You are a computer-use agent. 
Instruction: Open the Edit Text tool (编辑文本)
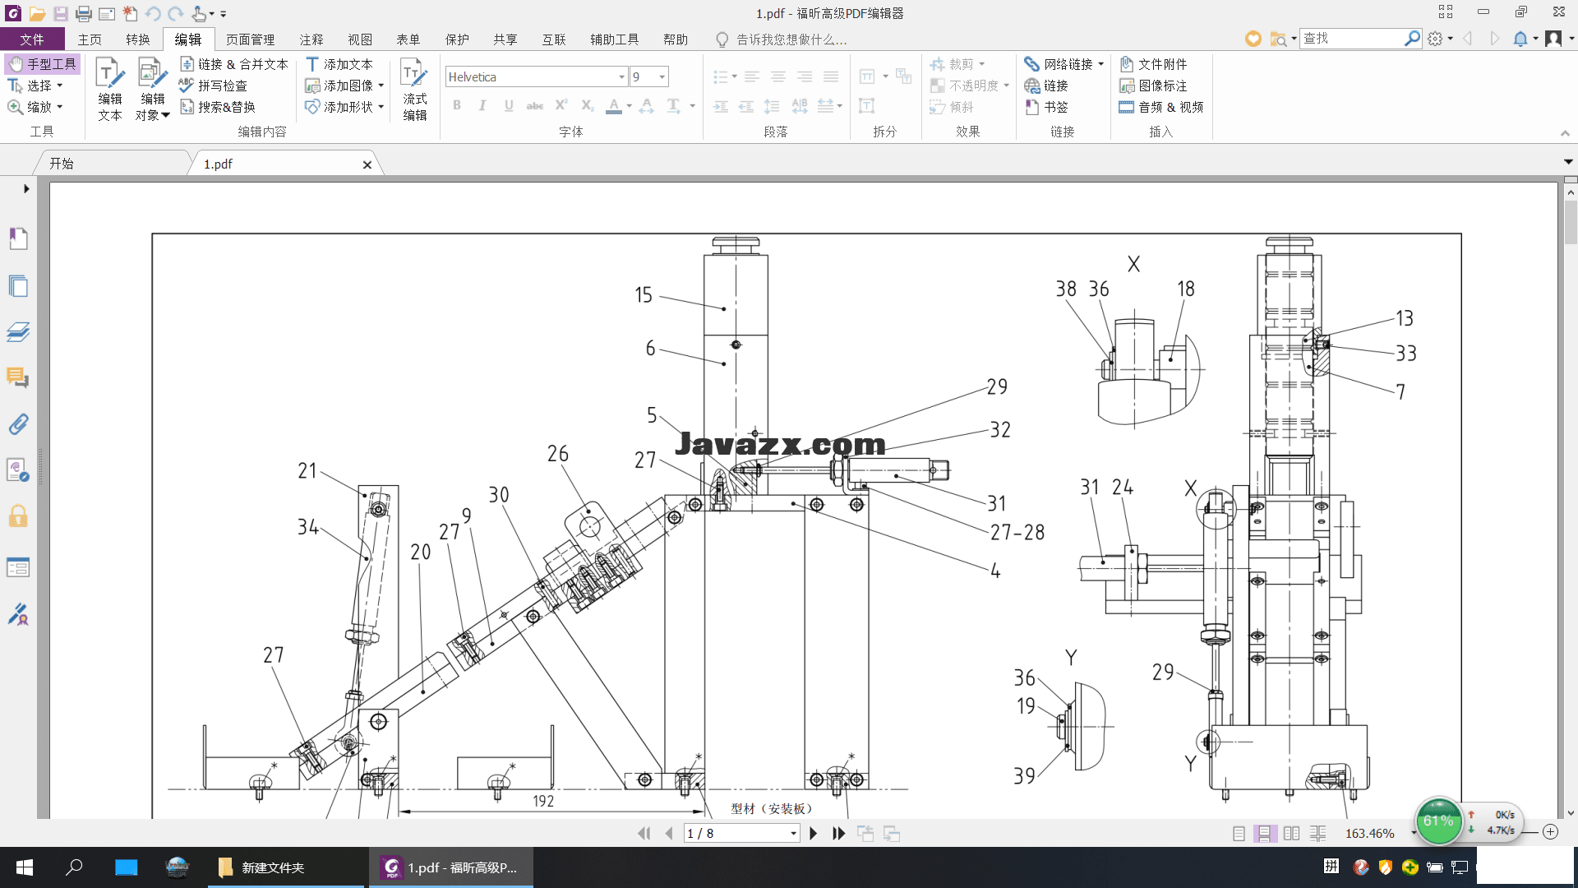click(109, 90)
